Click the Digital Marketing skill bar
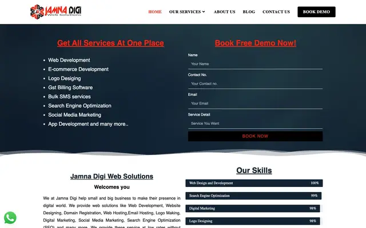 point(253,209)
